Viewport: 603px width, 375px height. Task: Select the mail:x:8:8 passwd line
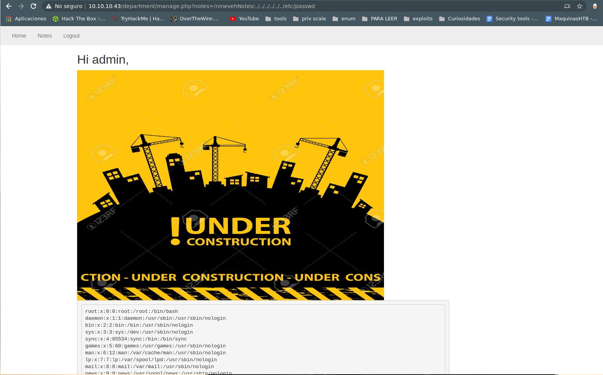click(150, 367)
